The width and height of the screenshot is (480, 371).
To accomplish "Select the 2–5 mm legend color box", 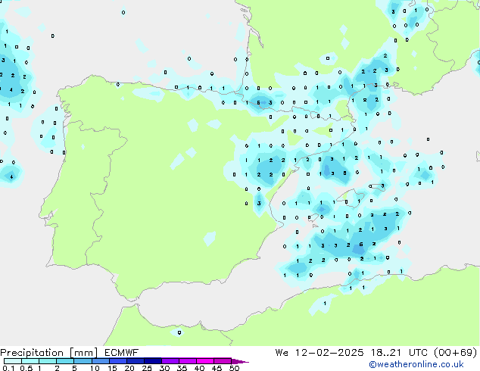I will tap(65, 361).
